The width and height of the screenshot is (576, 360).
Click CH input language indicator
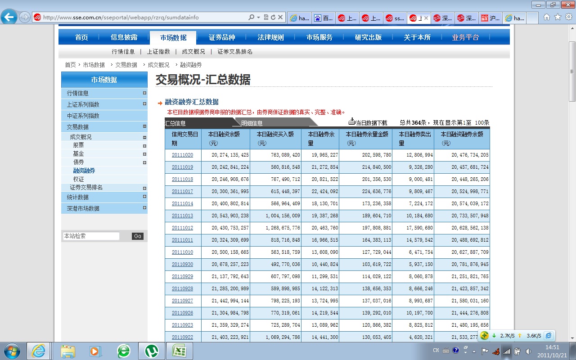pyautogui.click(x=436, y=351)
